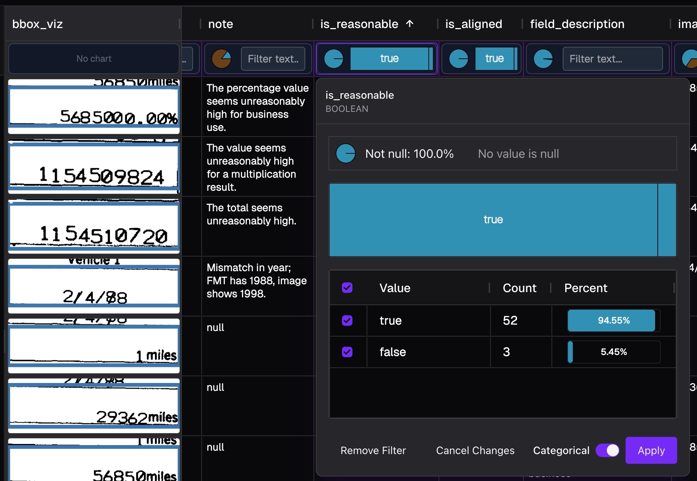Viewport: 697px width, 481px height.
Task: Click the is_aligned filter pie icon
Action: (x=458, y=59)
